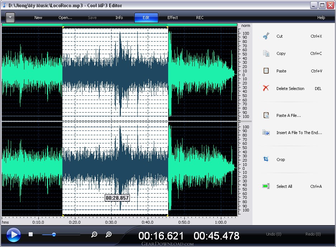The height and width of the screenshot is (247, 336).
Task: Open the REC tab
Action: 200,18
